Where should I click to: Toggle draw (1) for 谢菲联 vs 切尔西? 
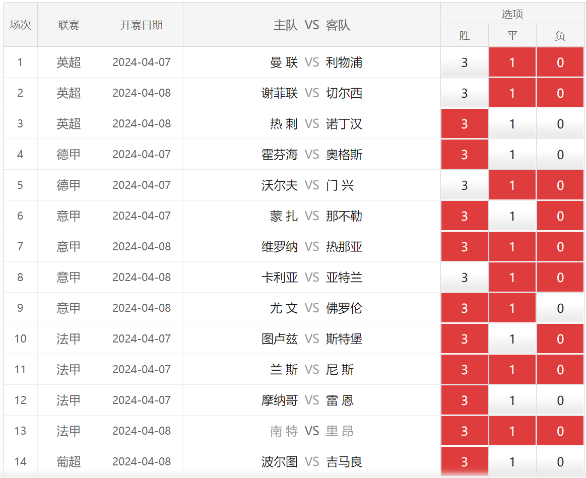(x=512, y=93)
